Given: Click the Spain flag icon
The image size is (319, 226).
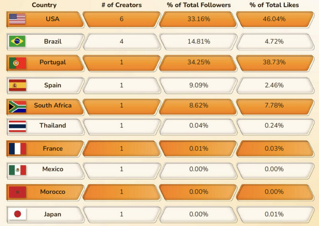Looking at the screenshot, I should (x=17, y=85).
